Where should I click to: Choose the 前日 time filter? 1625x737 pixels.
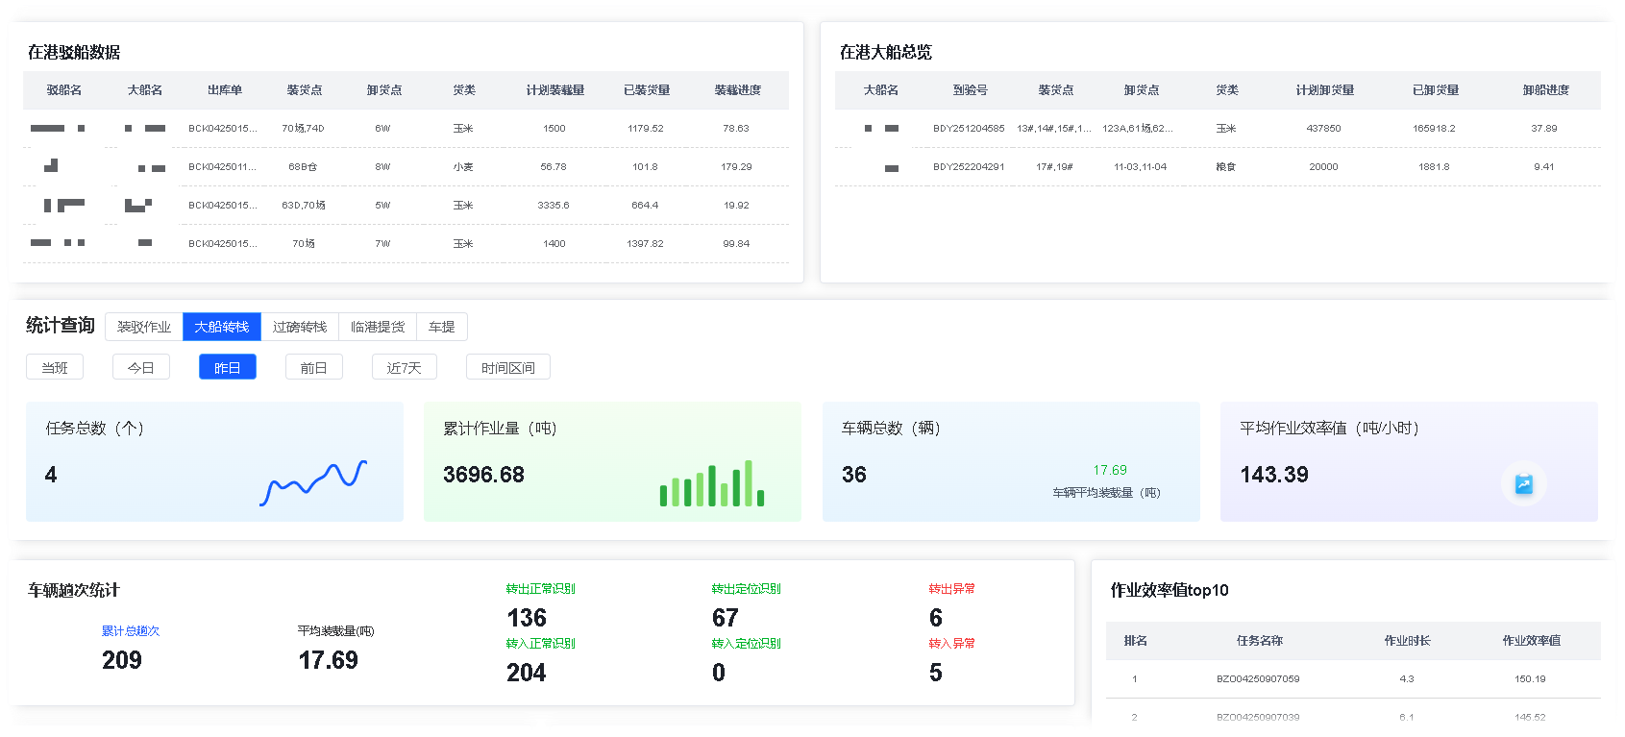point(314,367)
